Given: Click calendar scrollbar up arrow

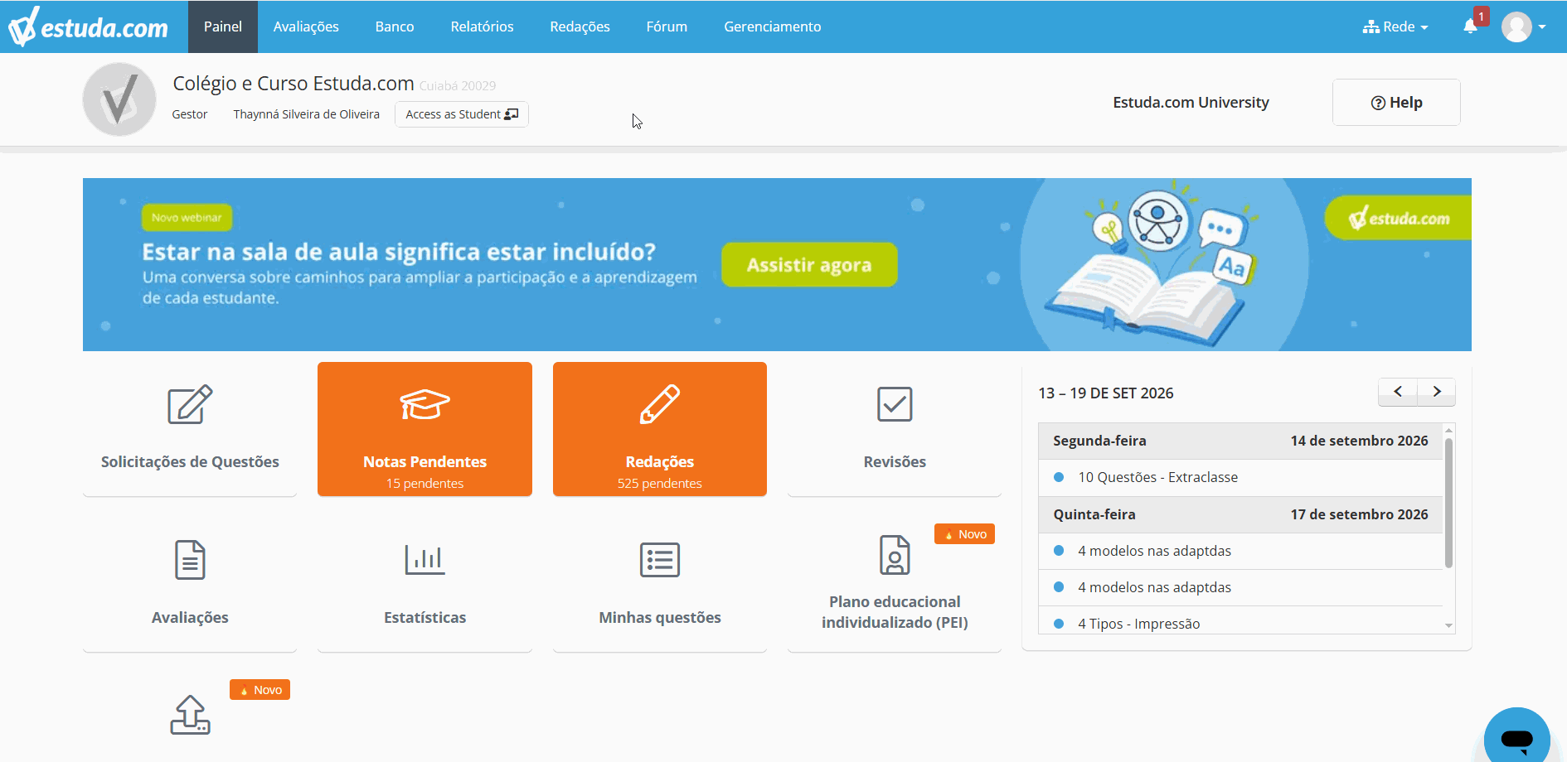Looking at the screenshot, I should [1449, 430].
